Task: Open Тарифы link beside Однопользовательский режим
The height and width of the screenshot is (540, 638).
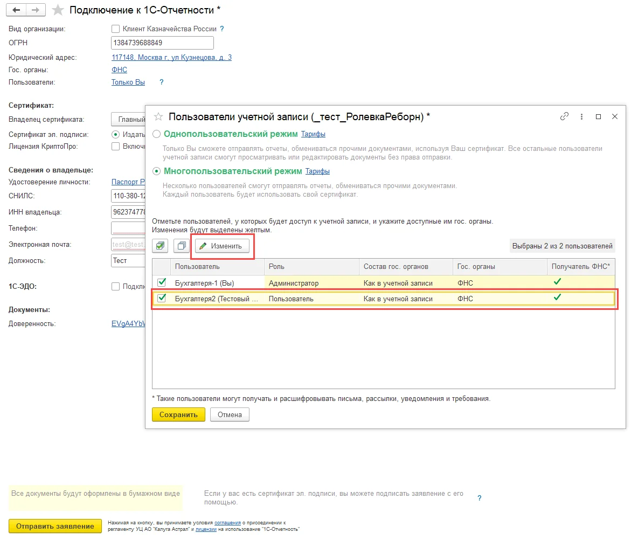Action: click(x=313, y=134)
